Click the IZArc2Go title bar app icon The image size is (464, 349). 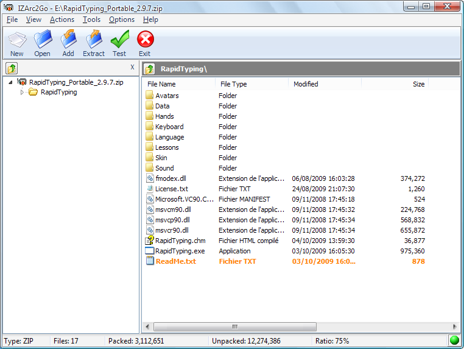point(9,7)
